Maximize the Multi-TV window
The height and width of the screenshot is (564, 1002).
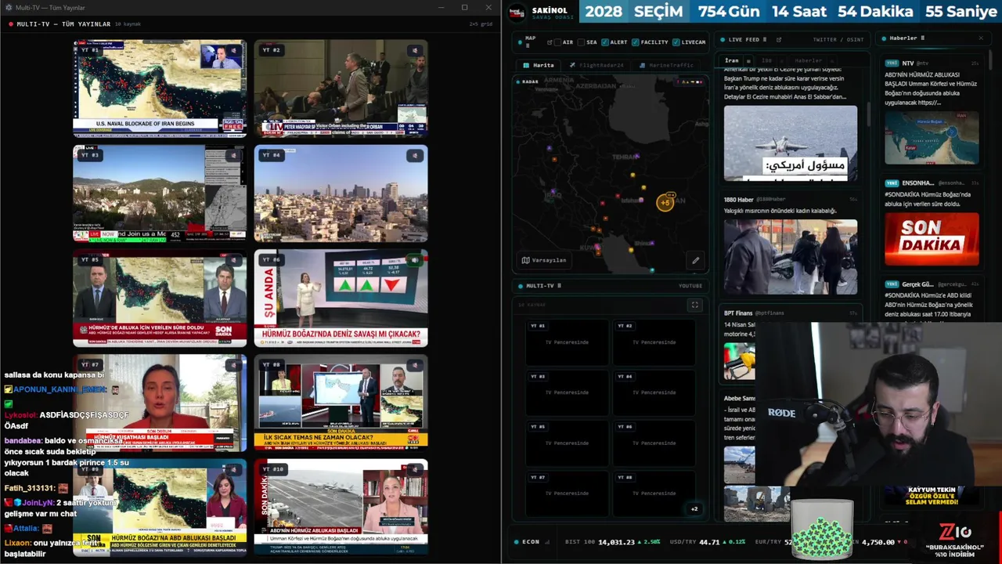tap(464, 8)
